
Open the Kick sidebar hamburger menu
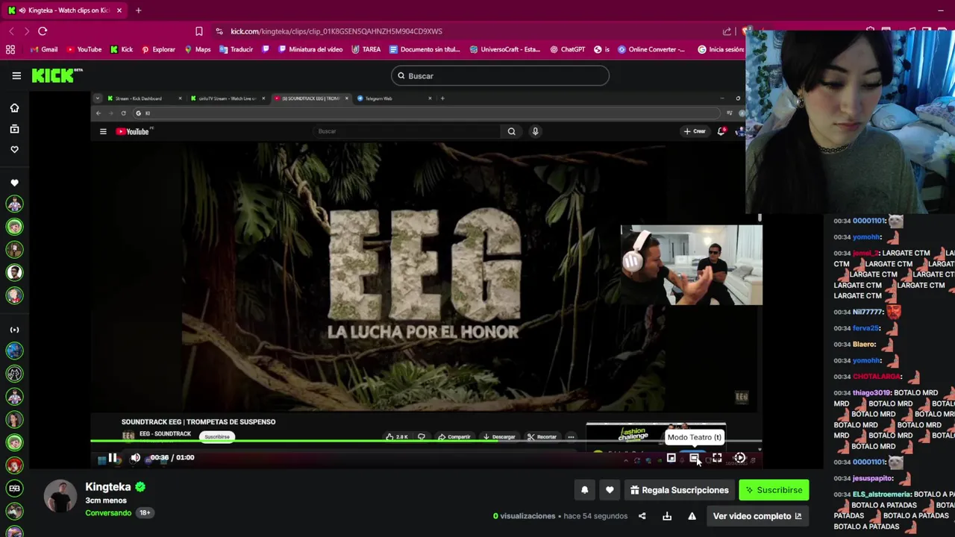(16, 75)
